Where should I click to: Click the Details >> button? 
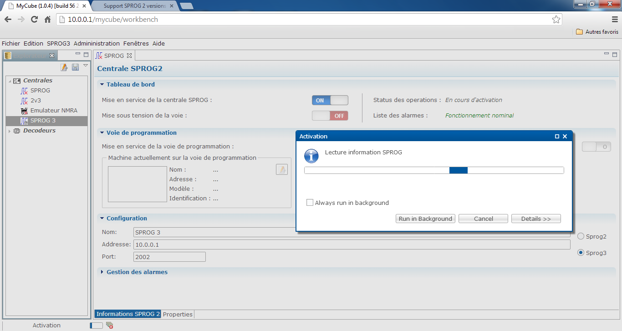click(536, 219)
